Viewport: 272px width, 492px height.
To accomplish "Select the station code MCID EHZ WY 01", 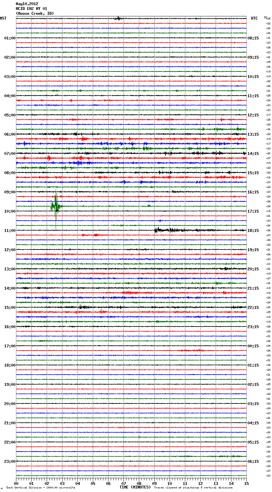I will coord(31,9).
